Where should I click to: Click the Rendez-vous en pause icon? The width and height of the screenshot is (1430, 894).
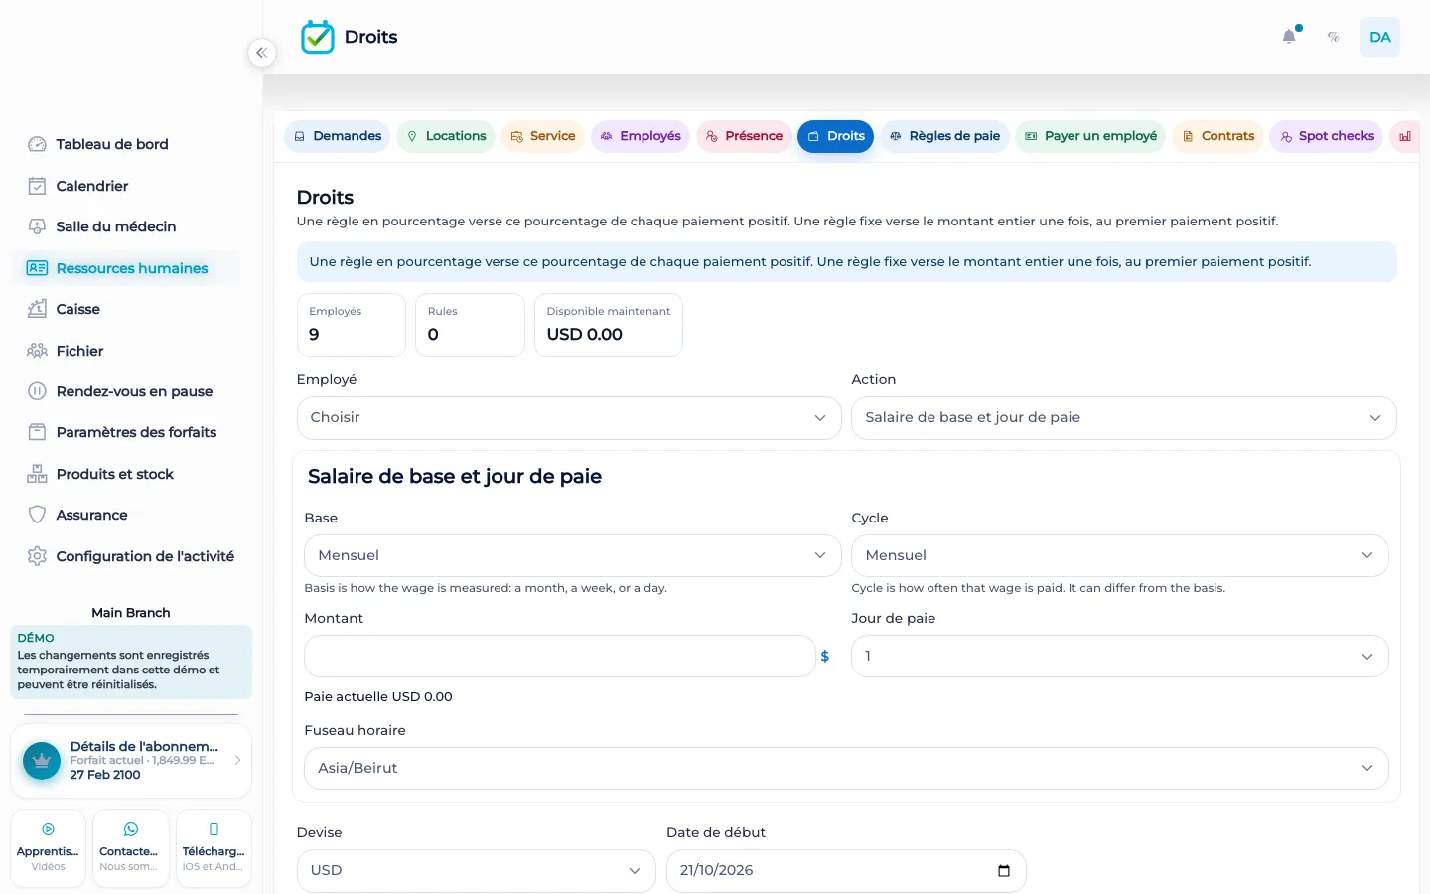pyautogui.click(x=37, y=391)
